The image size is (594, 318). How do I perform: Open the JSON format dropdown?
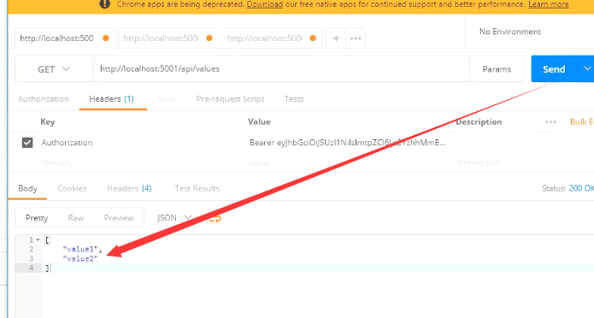(174, 218)
